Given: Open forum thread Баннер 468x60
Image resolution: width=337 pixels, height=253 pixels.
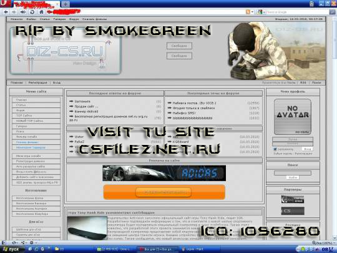Looking at the screenshot, I should (x=86, y=111).
